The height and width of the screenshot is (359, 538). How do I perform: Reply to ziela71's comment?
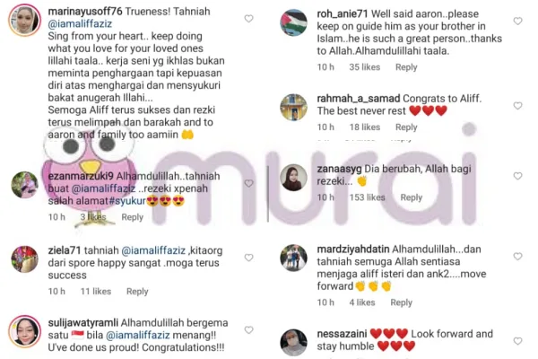click(x=137, y=292)
